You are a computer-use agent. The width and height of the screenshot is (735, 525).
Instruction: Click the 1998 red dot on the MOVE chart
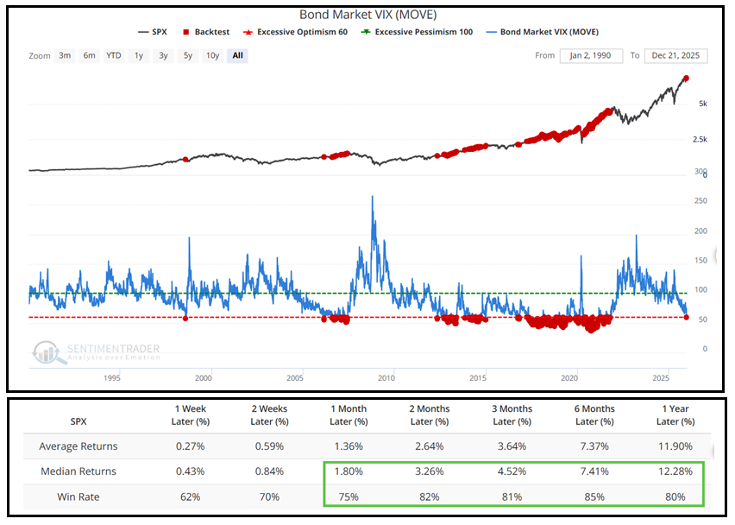pyautogui.click(x=185, y=318)
